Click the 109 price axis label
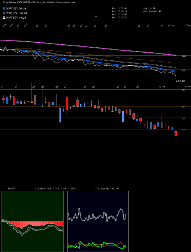The height and width of the screenshot is (252, 191). tap(184, 56)
